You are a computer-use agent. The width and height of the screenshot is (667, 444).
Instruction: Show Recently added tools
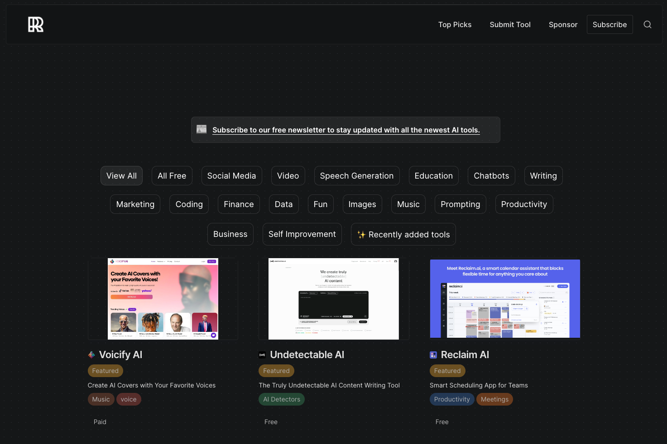click(x=403, y=234)
